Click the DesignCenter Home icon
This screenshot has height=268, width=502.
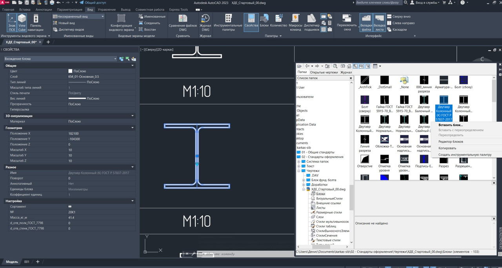[349, 66]
